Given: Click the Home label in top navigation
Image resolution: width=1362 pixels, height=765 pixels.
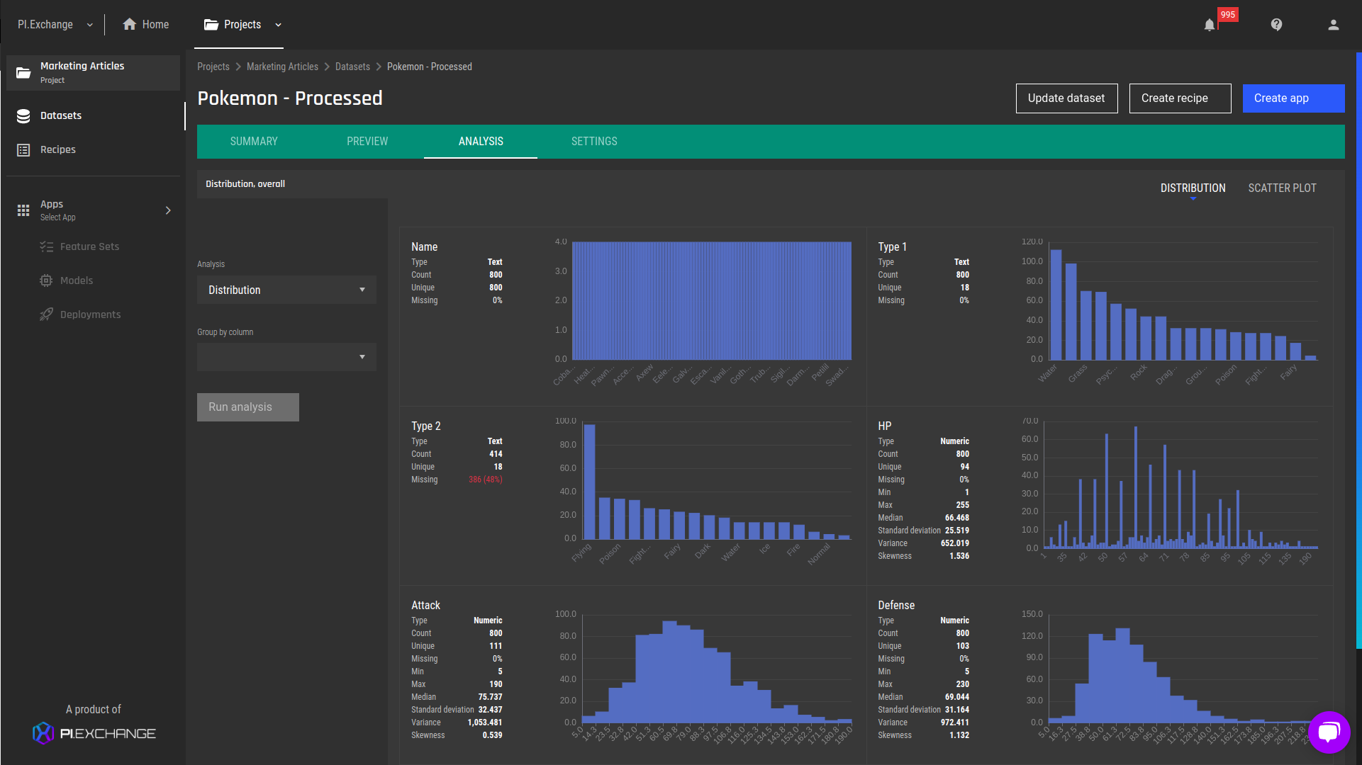Looking at the screenshot, I should click(155, 25).
